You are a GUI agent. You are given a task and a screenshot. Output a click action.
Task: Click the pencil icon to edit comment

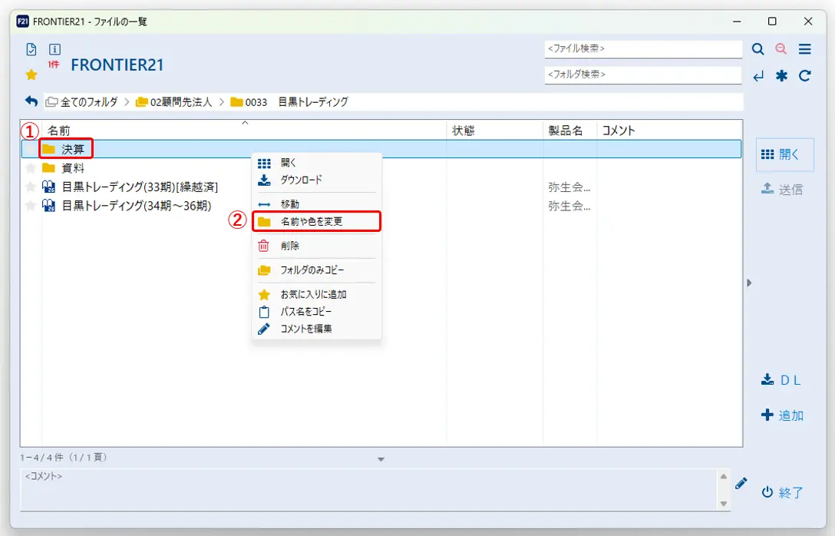tap(741, 483)
